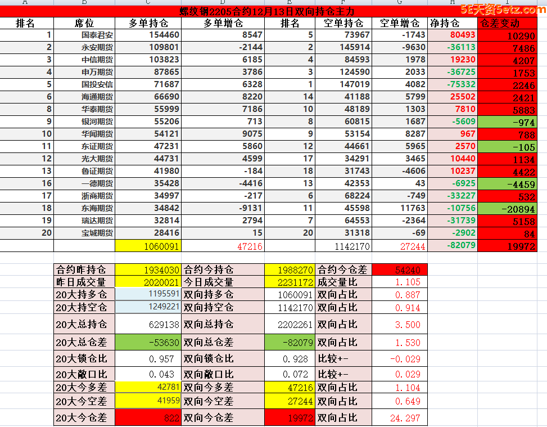The height and width of the screenshot is (427, 547).
Task: Select red cell showing 10290
Action: click(x=508, y=35)
